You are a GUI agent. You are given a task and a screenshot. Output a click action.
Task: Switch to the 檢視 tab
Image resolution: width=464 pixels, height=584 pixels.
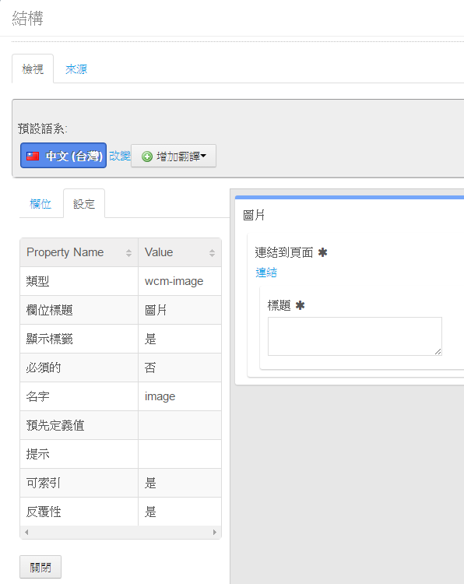coord(33,69)
